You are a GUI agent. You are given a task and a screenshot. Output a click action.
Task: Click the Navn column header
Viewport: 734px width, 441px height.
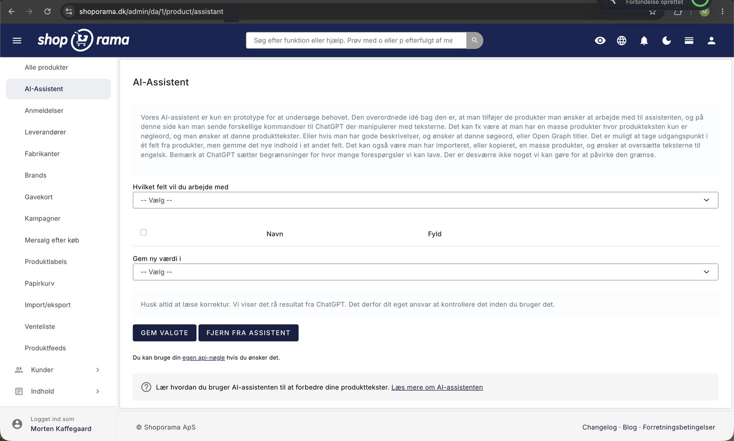point(275,234)
